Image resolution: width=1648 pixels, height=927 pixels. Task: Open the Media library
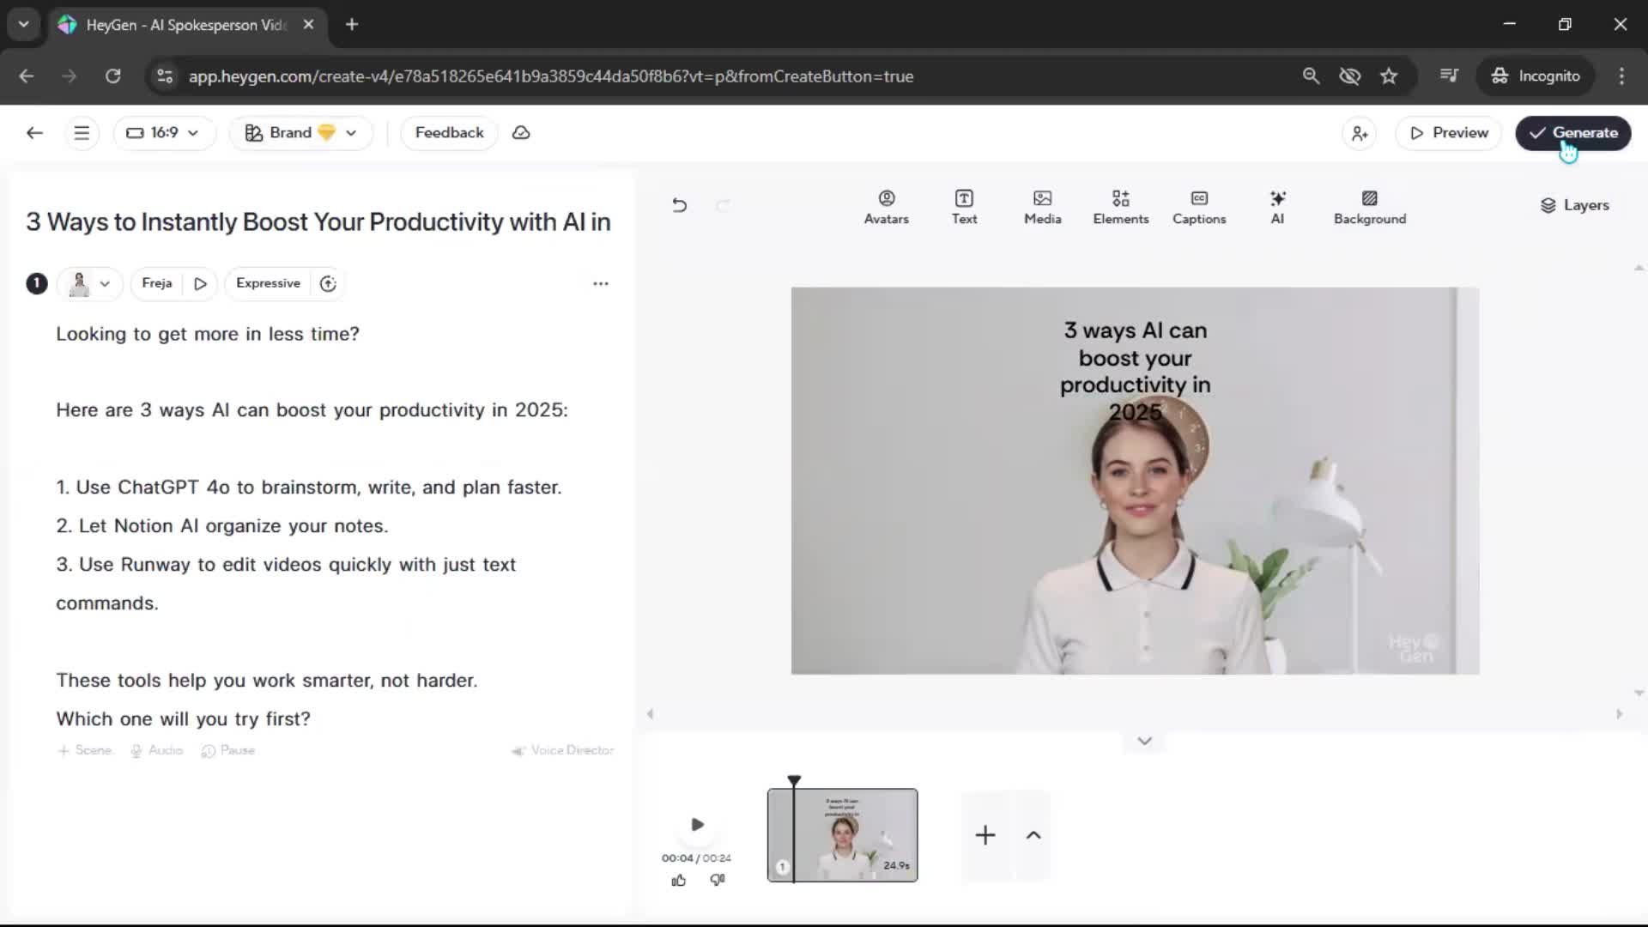(1042, 207)
